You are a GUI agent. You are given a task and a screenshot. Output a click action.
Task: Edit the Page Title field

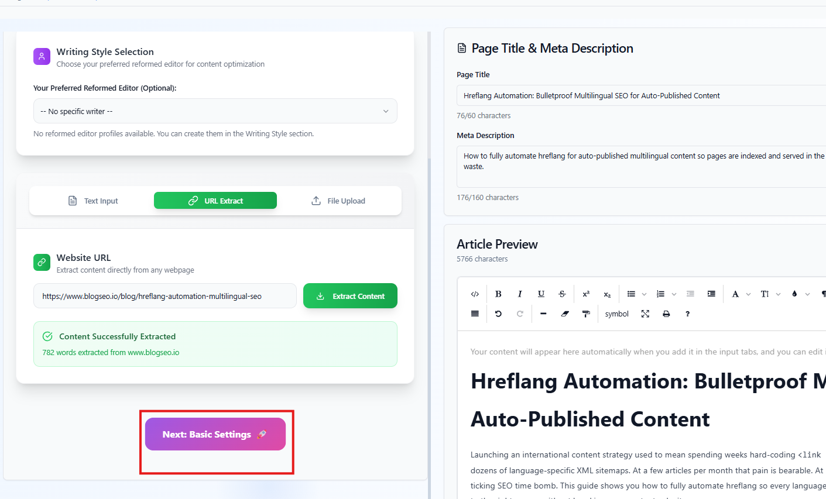point(641,95)
